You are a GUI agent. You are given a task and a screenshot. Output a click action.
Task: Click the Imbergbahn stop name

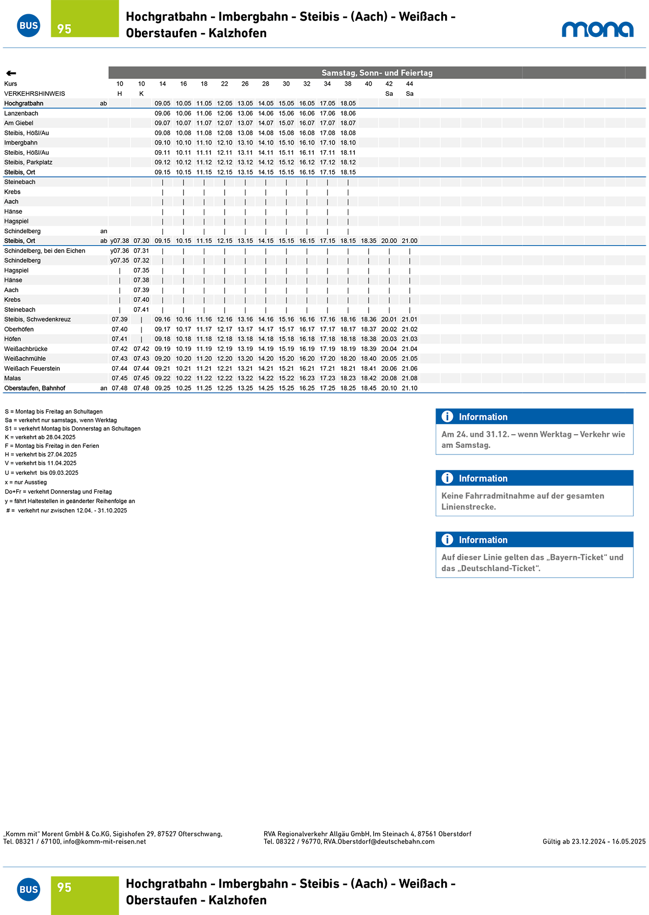[x=21, y=143]
